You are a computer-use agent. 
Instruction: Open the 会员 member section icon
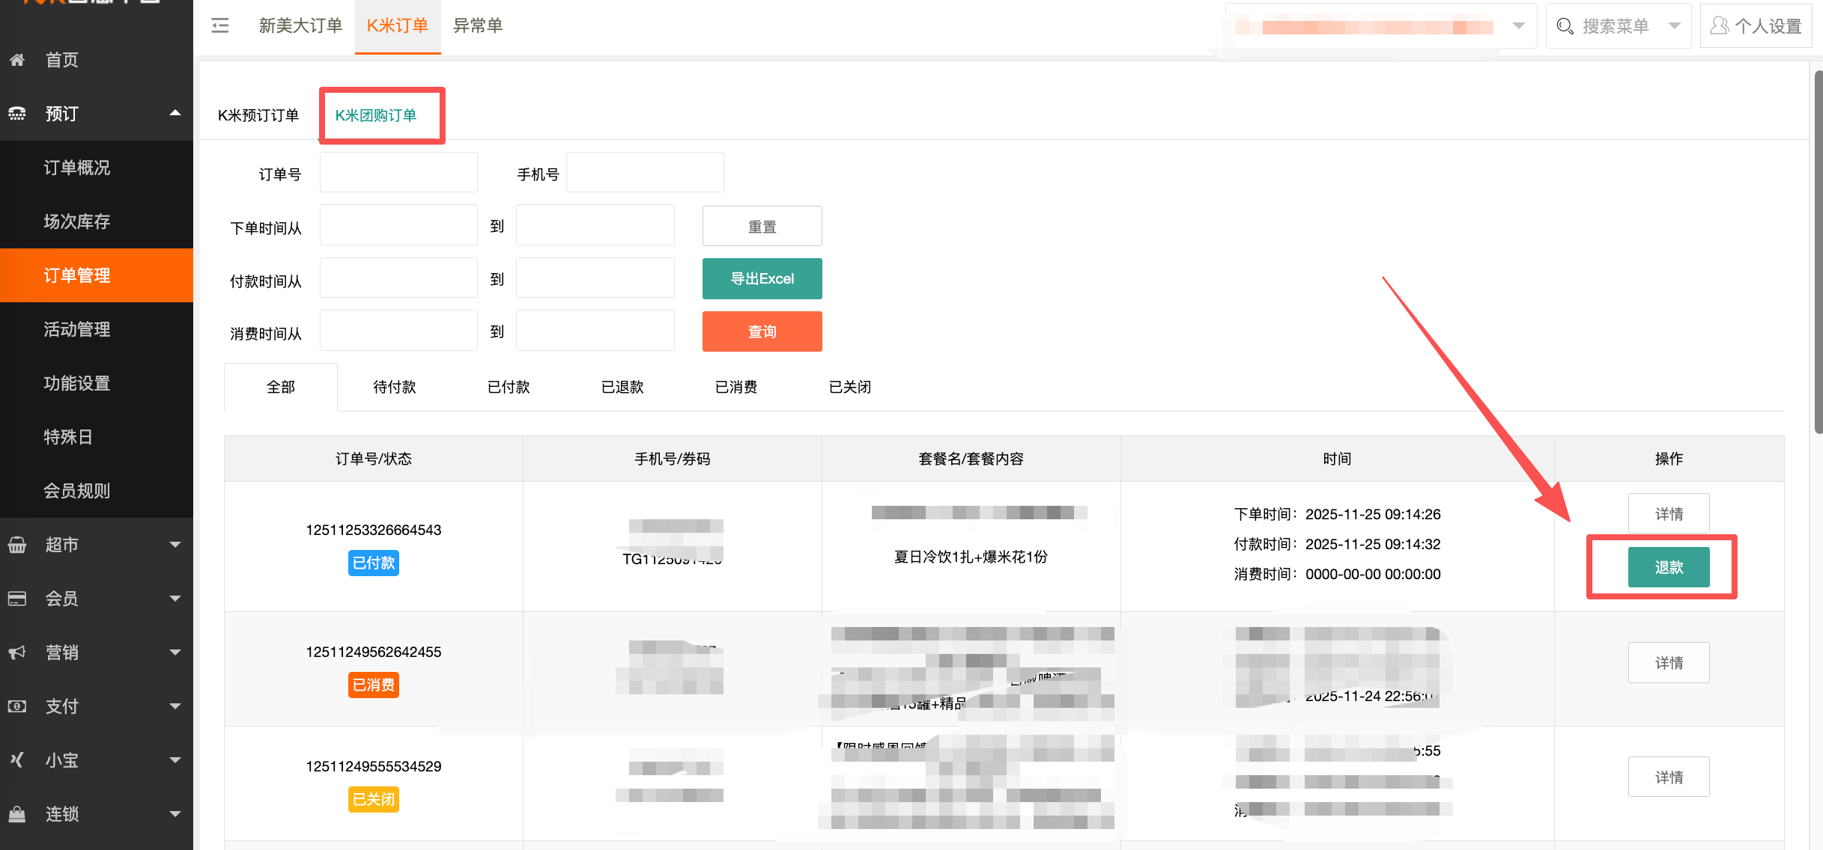[x=16, y=599]
